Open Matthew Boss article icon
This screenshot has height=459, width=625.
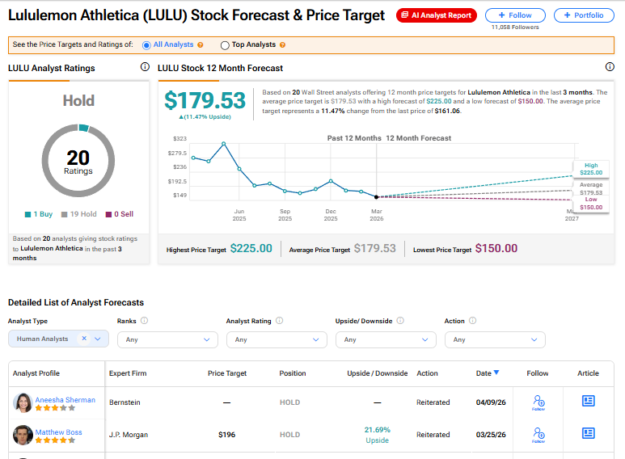(589, 433)
